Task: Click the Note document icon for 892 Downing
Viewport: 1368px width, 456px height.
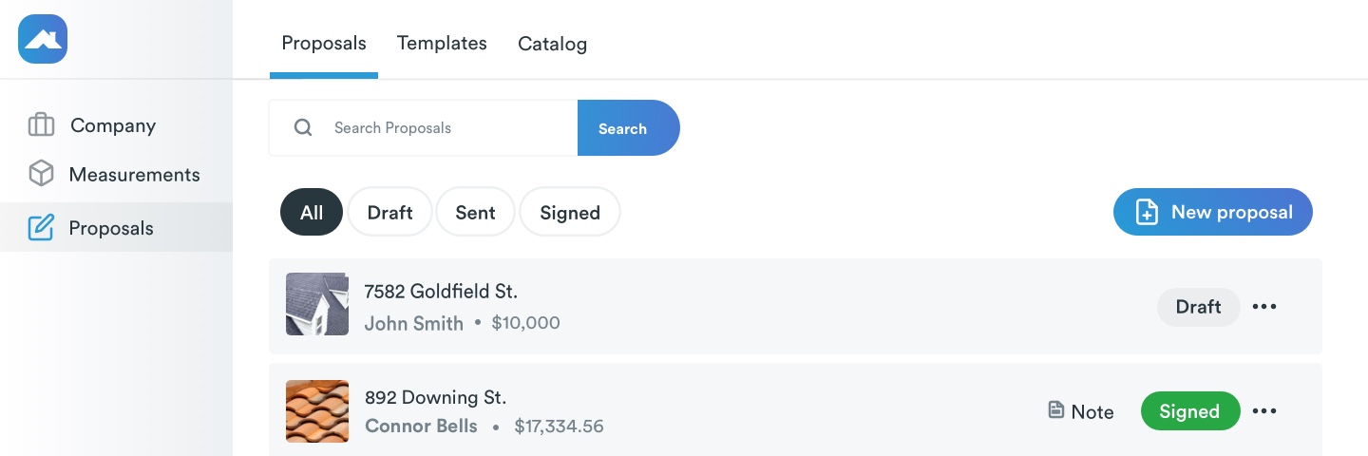Action: click(x=1055, y=410)
